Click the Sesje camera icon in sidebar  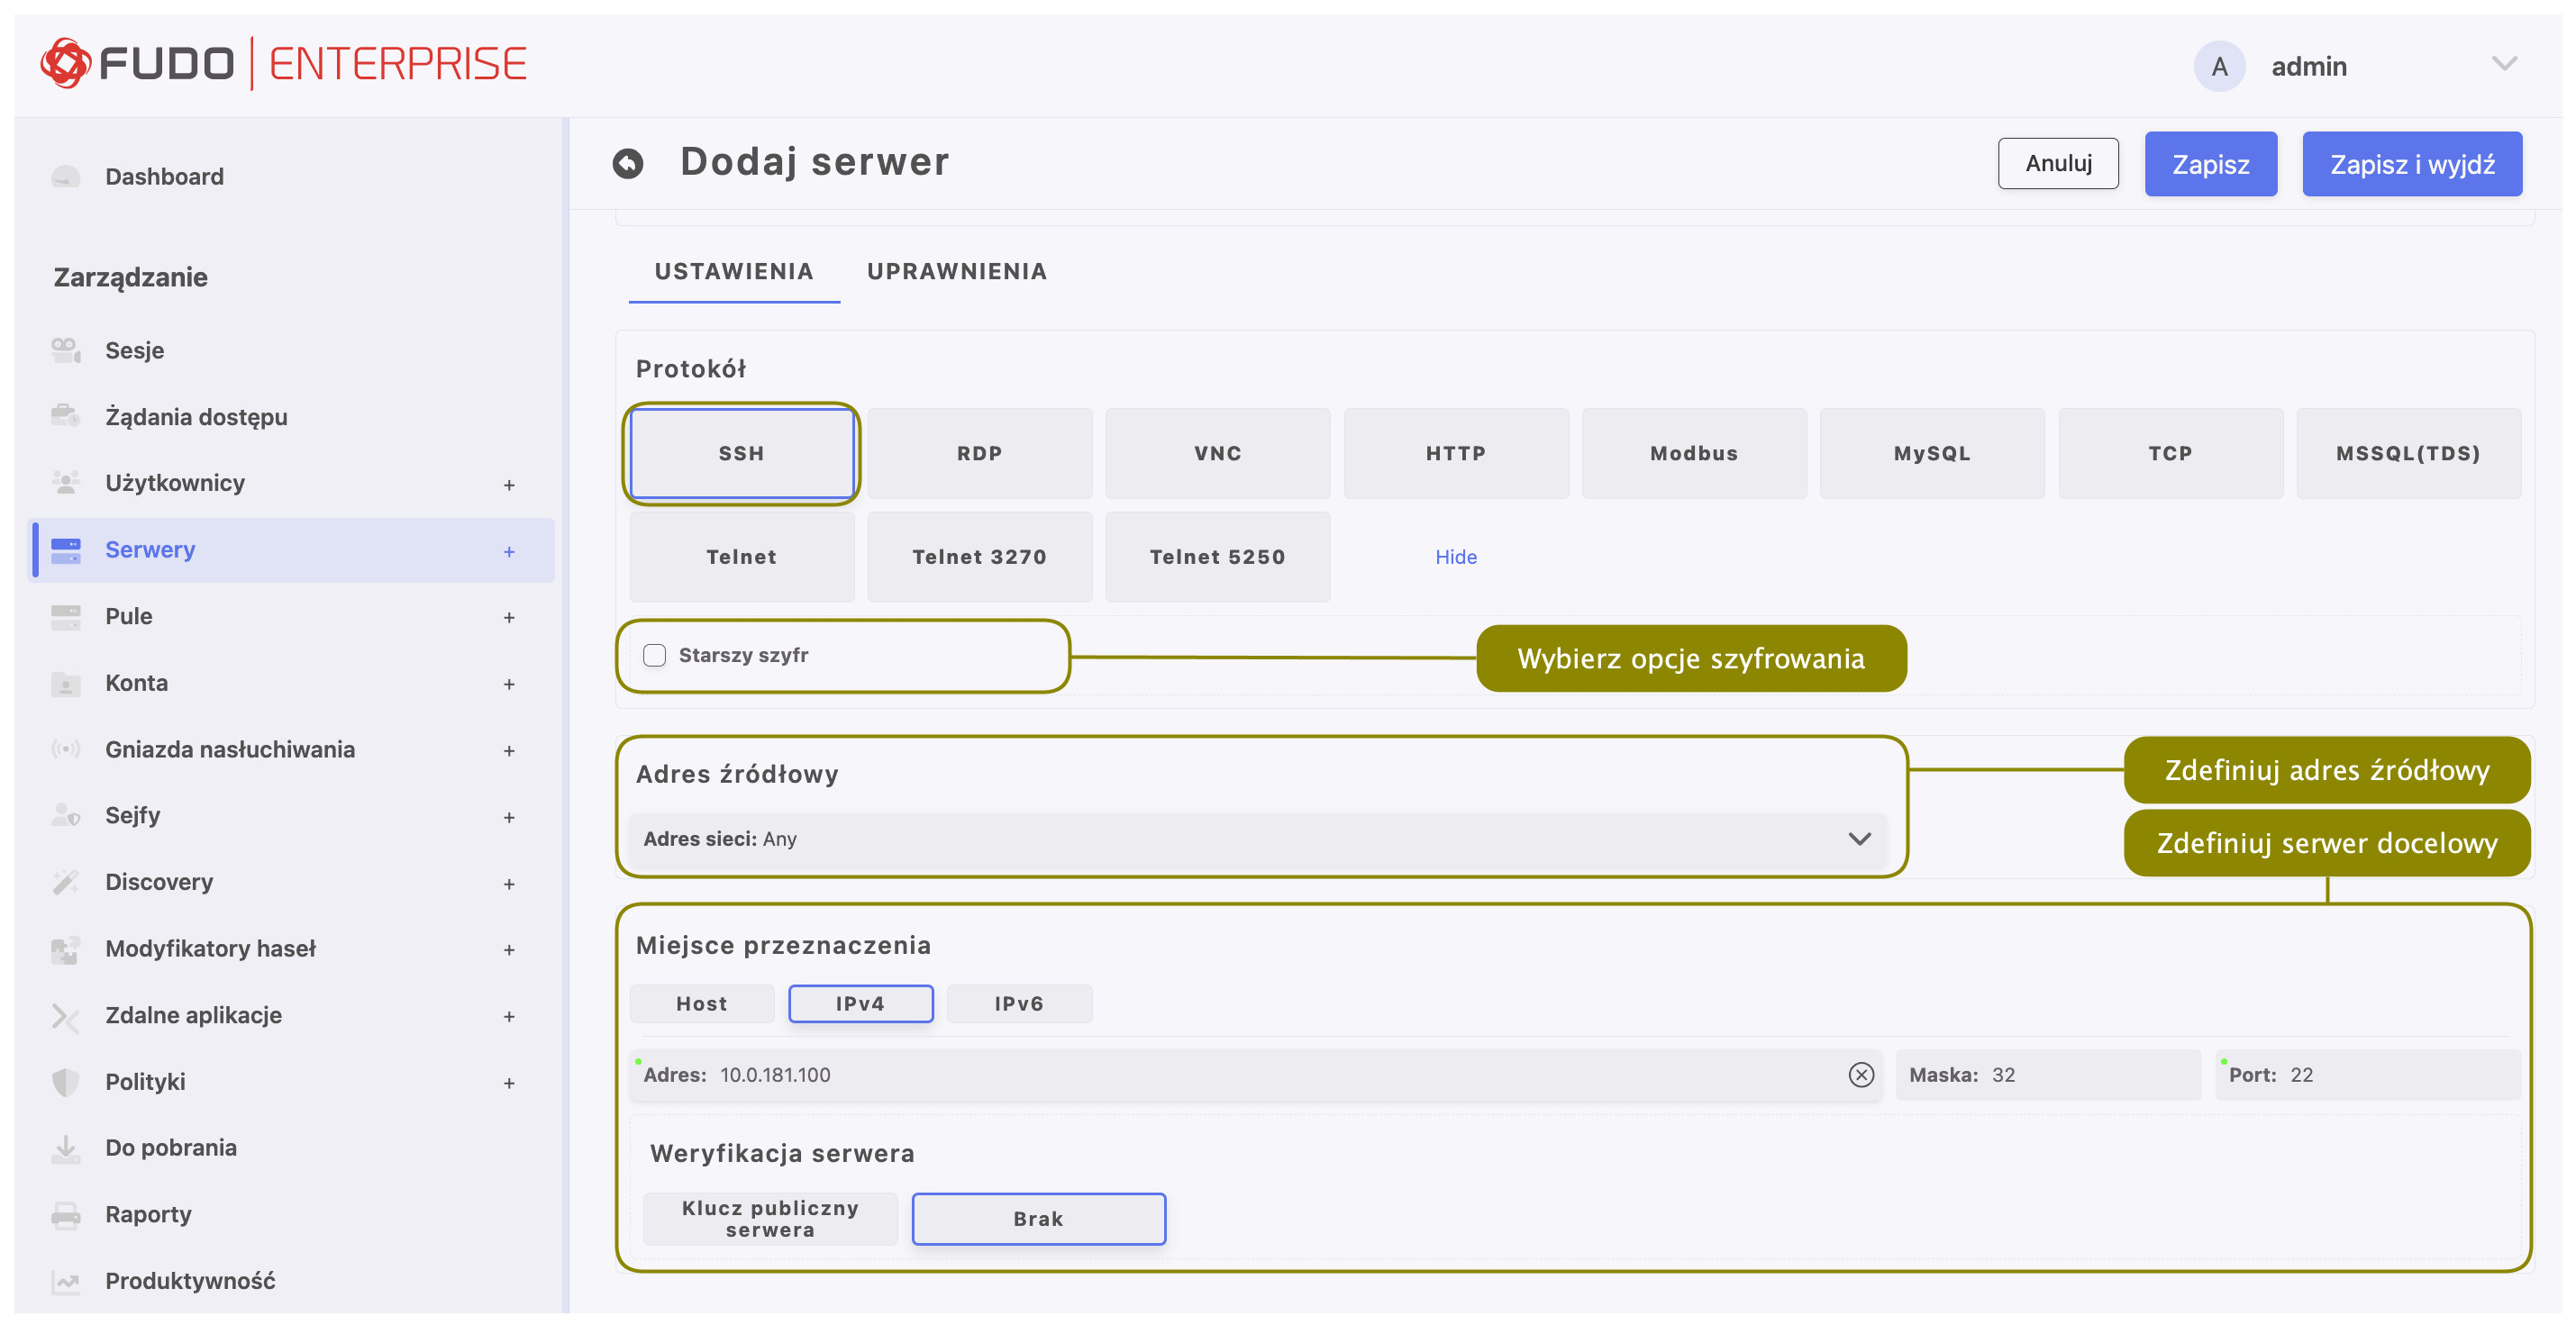click(66, 350)
